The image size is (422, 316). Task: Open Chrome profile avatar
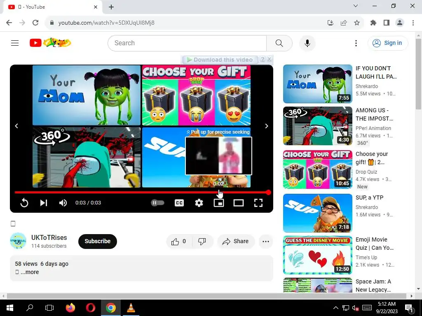pos(400,23)
